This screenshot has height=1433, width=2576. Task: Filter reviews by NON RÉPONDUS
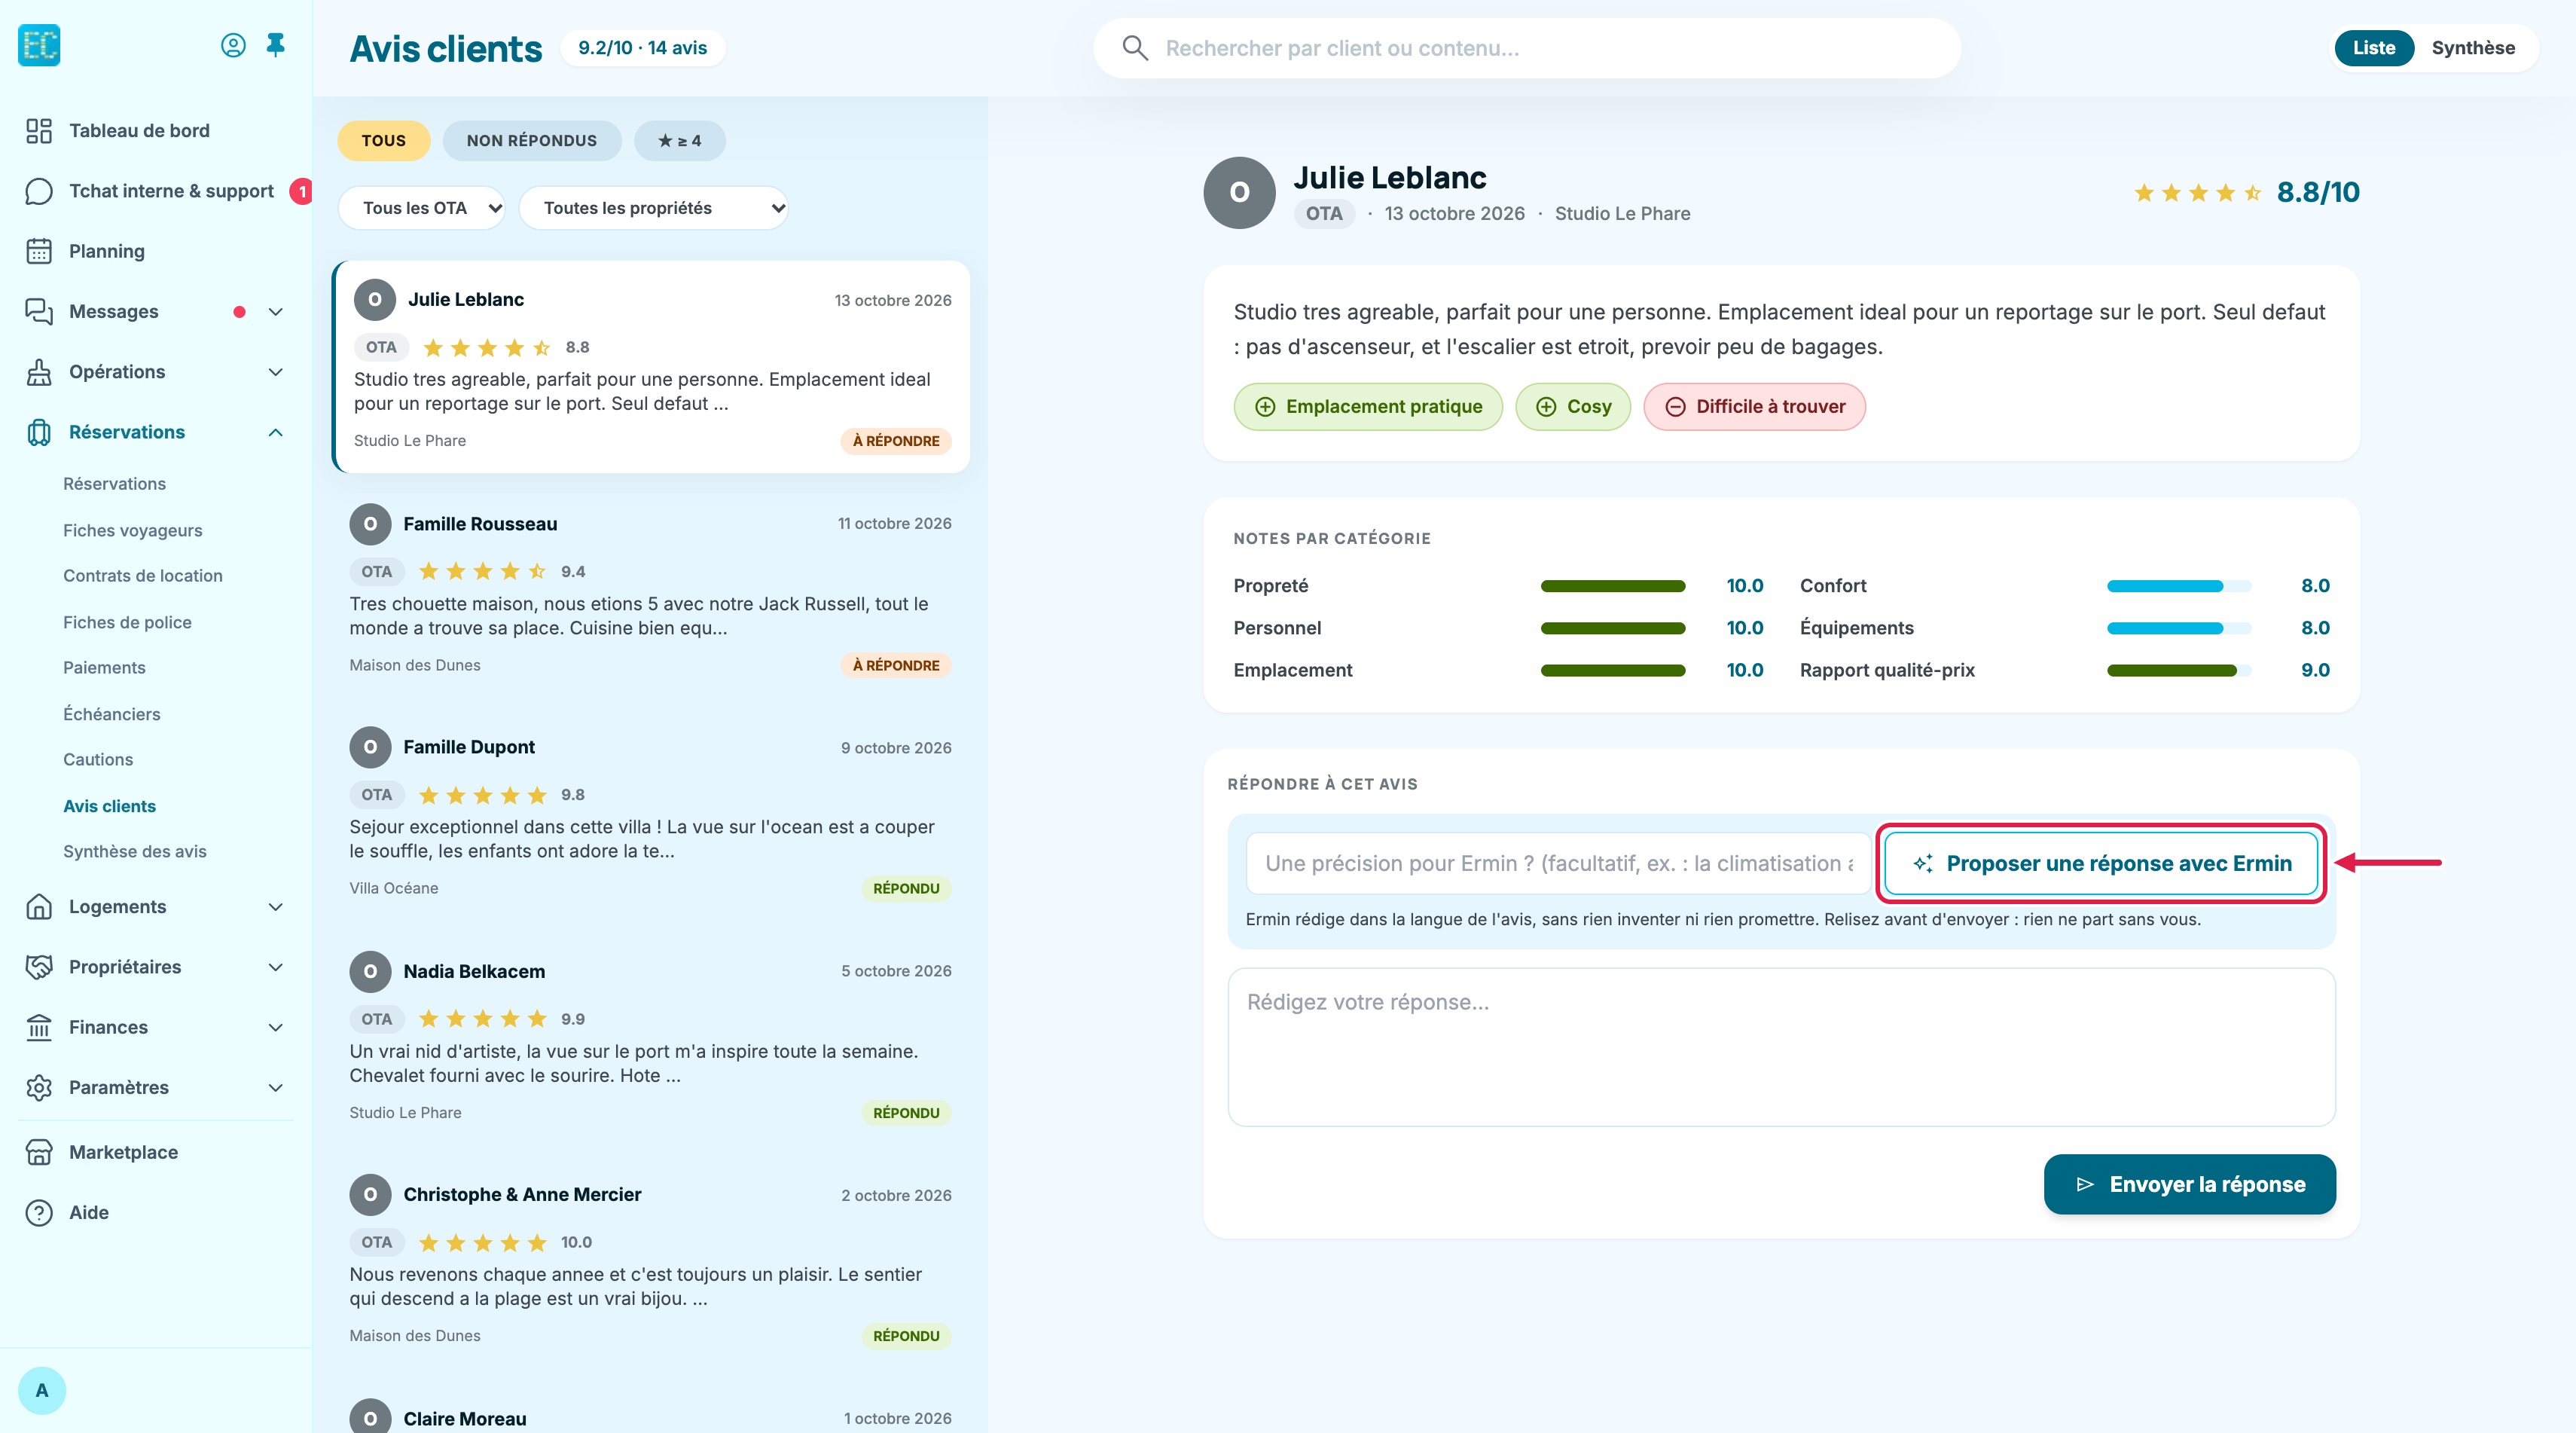(x=532, y=141)
